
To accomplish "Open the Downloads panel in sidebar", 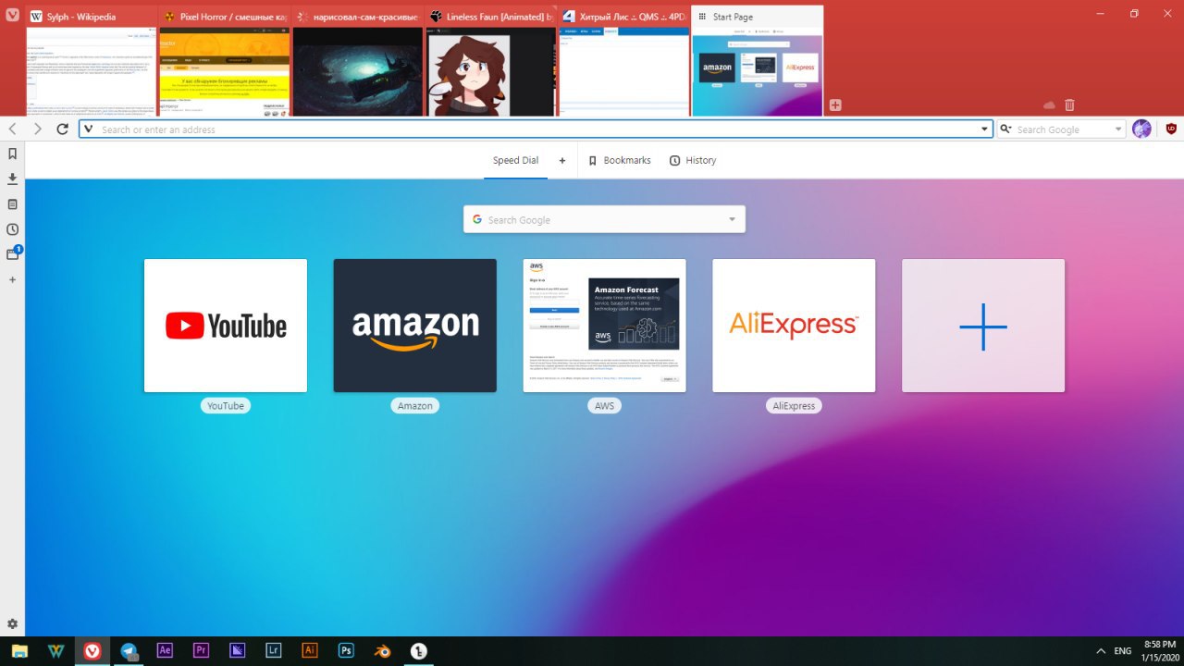I will tap(12, 179).
